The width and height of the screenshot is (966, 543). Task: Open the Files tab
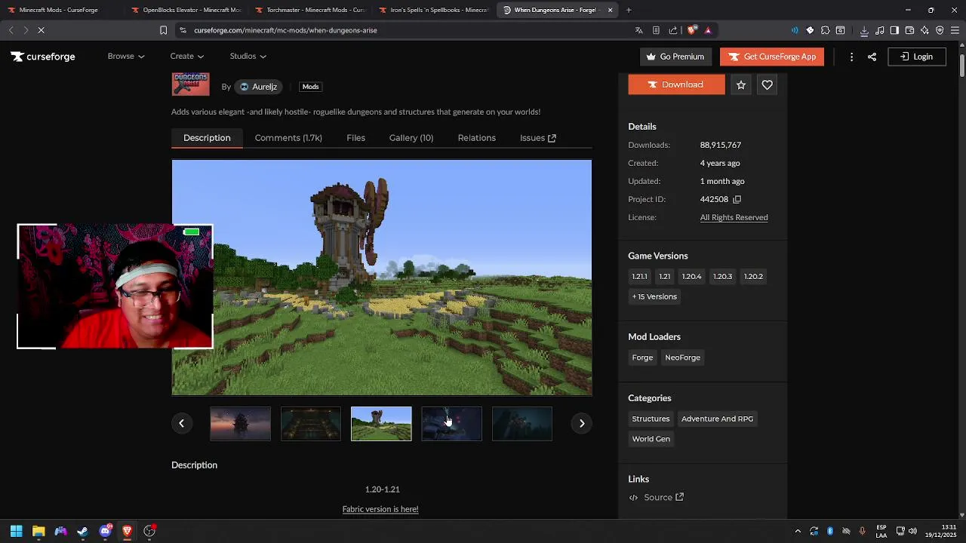click(x=355, y=138)
